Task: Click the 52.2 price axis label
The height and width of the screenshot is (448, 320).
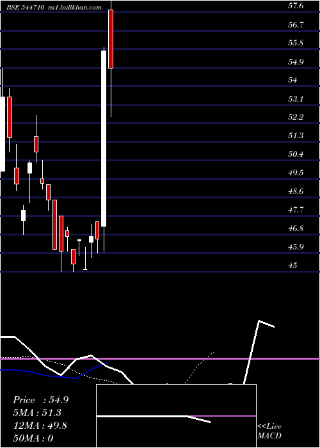Action: click(x=296, y=117)
